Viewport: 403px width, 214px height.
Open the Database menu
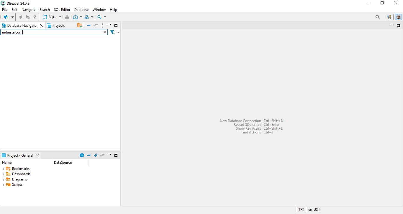[x=81, y=10]
